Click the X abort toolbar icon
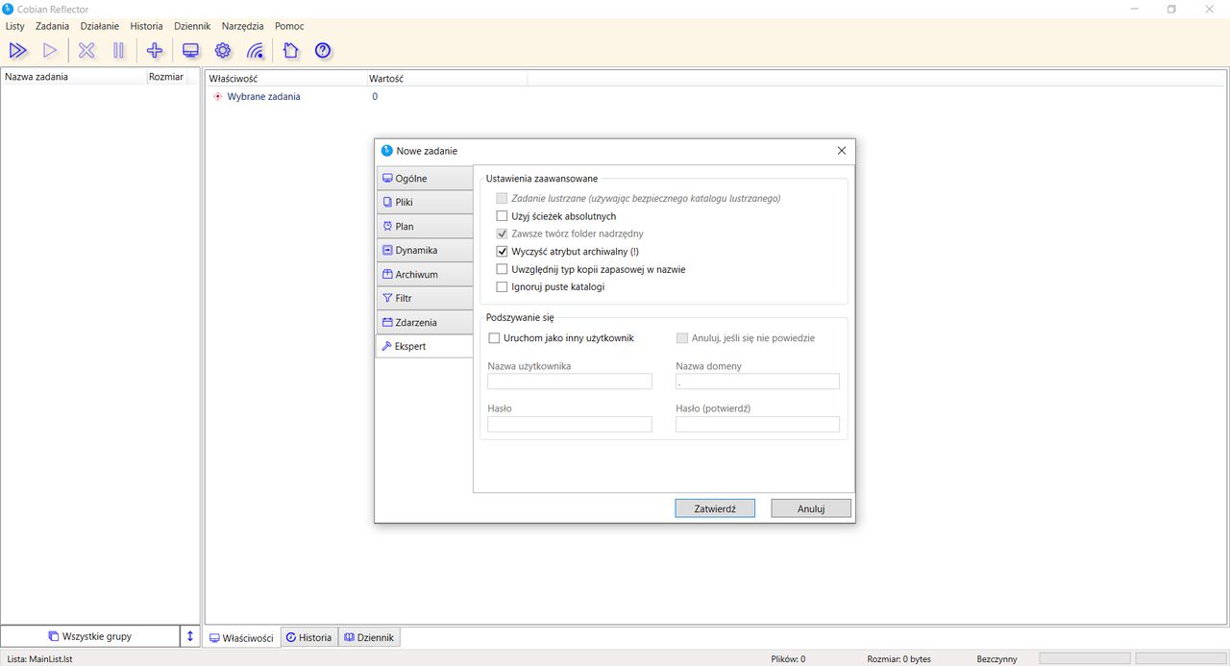The width and height of the screenshot is (1230, 666). (x=86, y=51)
